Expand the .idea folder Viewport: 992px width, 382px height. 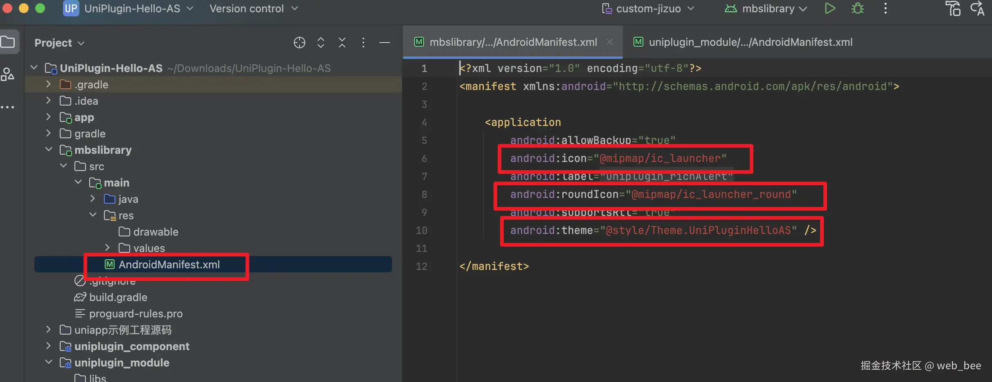click(49, 101)
